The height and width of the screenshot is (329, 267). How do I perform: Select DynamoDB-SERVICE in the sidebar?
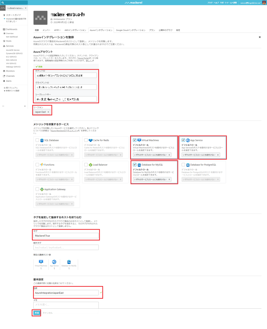[x=14, y=53]
